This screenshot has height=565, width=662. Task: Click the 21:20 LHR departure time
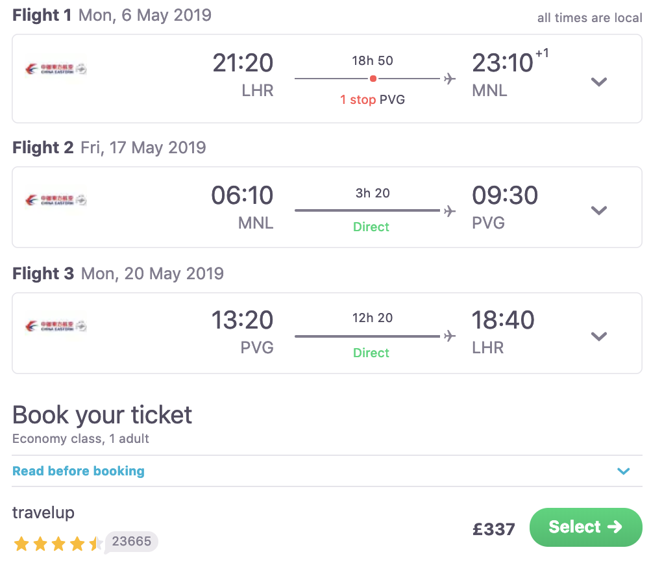[243, 64]
